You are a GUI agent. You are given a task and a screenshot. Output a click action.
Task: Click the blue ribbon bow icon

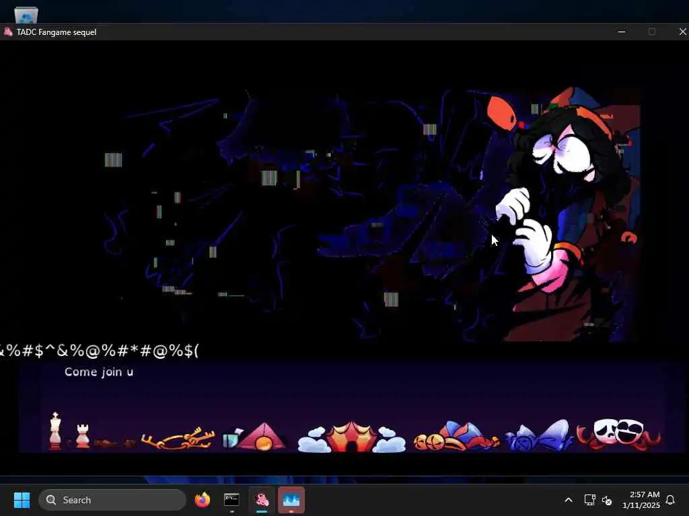[x=539, y=436]
